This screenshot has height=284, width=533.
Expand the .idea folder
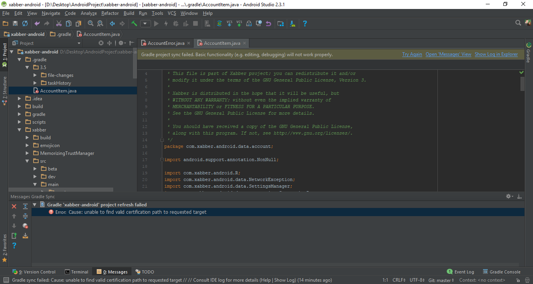pos(20,99)
